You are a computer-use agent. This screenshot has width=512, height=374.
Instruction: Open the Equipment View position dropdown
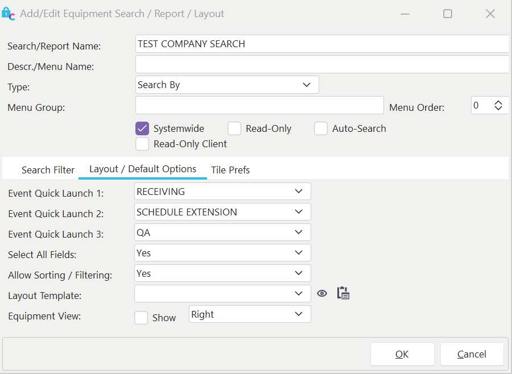pyautogui.click(x=249, y=314)
